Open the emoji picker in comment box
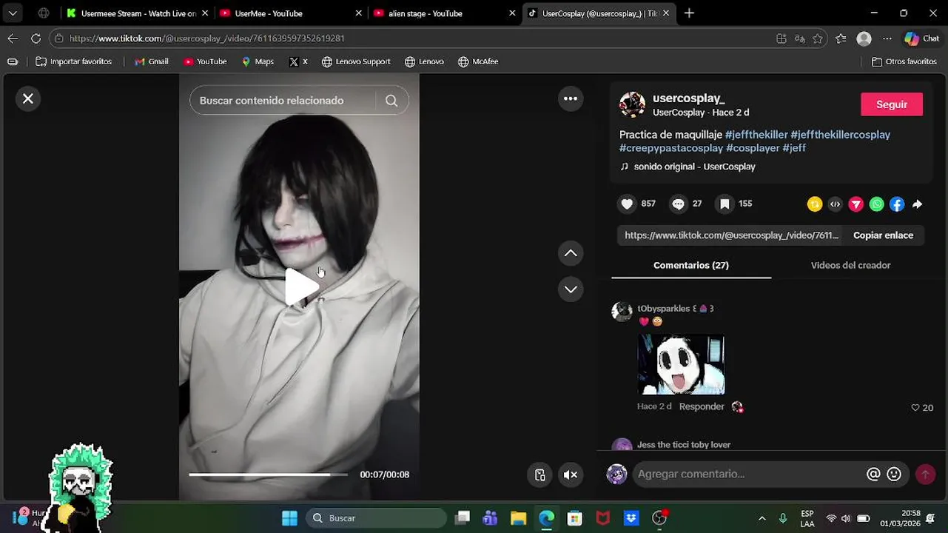The width and height of the screenshot is (948, 533). (894, 474)
